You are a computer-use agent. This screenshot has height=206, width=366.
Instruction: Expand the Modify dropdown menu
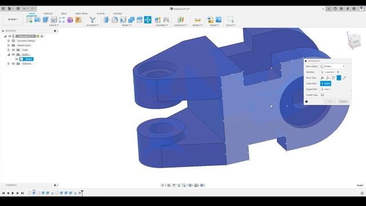(126, 25)
